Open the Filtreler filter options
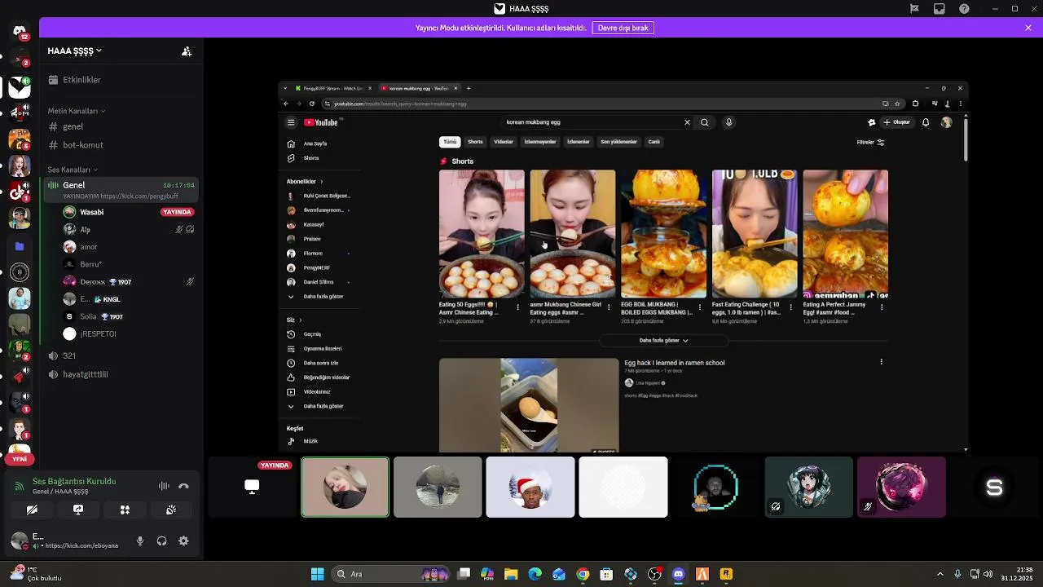Screen dimensions: 1043x587 [870, 142]
